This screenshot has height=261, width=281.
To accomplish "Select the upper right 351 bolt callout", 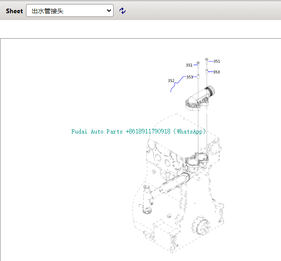I will coord(217,61).
